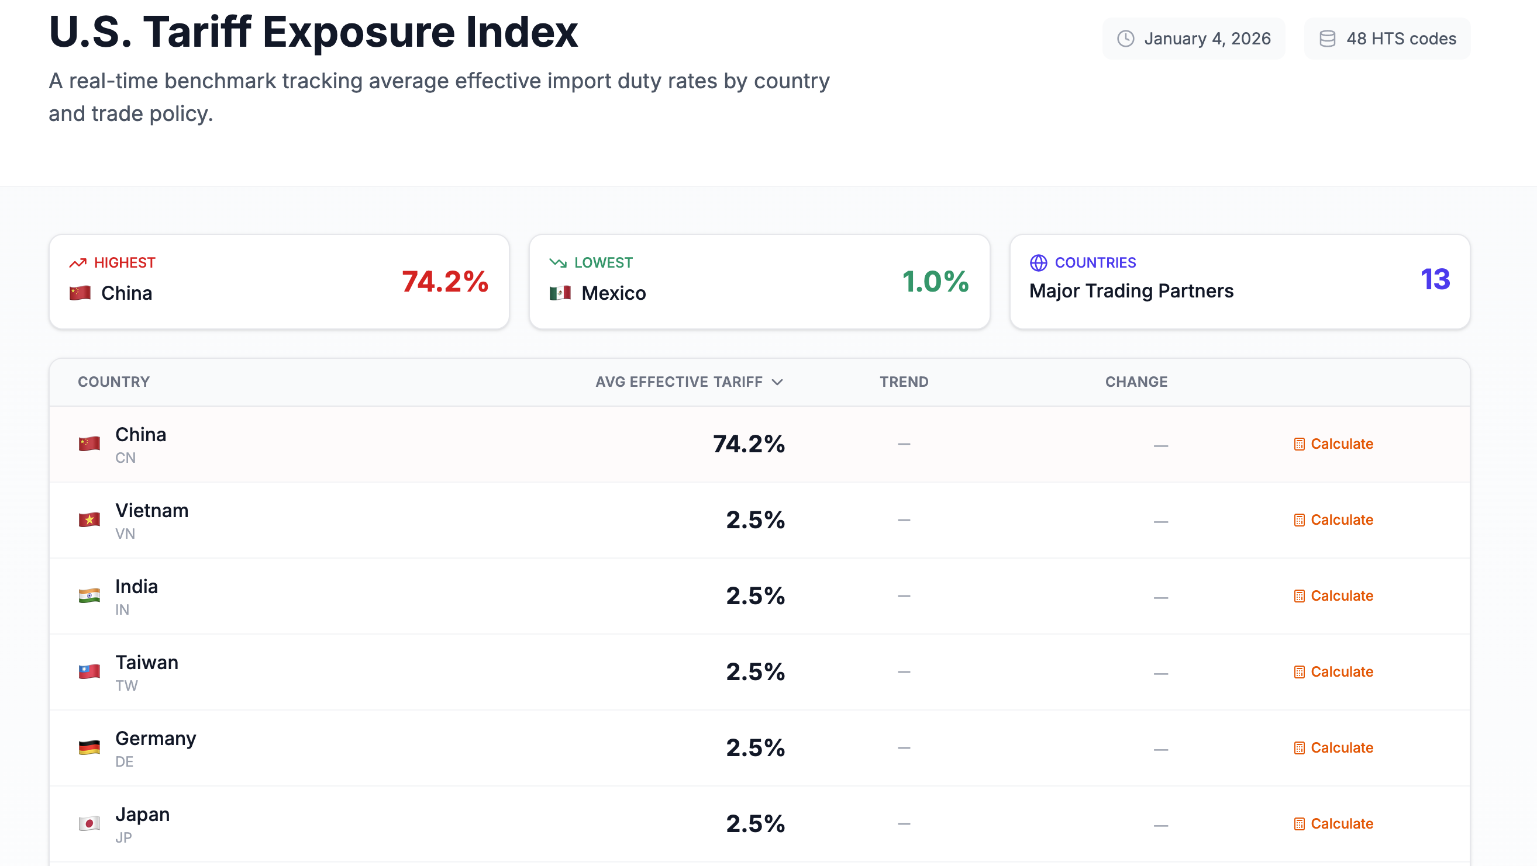This screenshot has width=1537, height=866.
Task: Click Mexico name in the Lowest card
Action: pyautogui.click(x=614, y=293)
